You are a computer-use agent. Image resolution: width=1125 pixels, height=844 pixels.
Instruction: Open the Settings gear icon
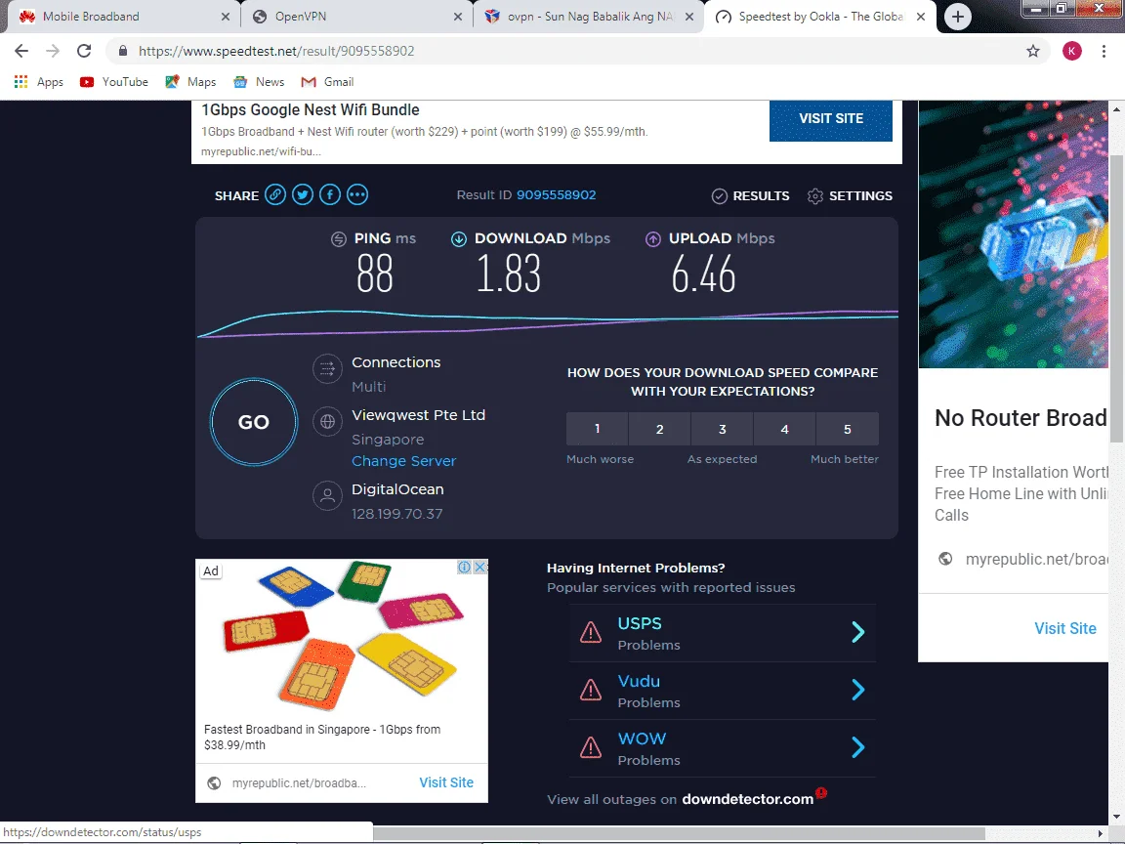[x=815, y=196]
